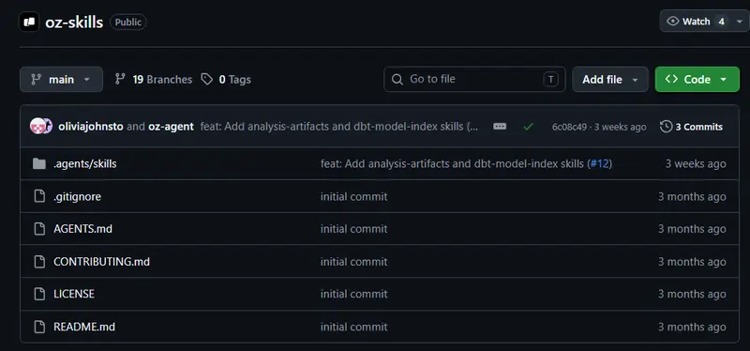Screen dimensions: 750x351
Task: Click the Public visibility badge
Action: pos(128,22)
